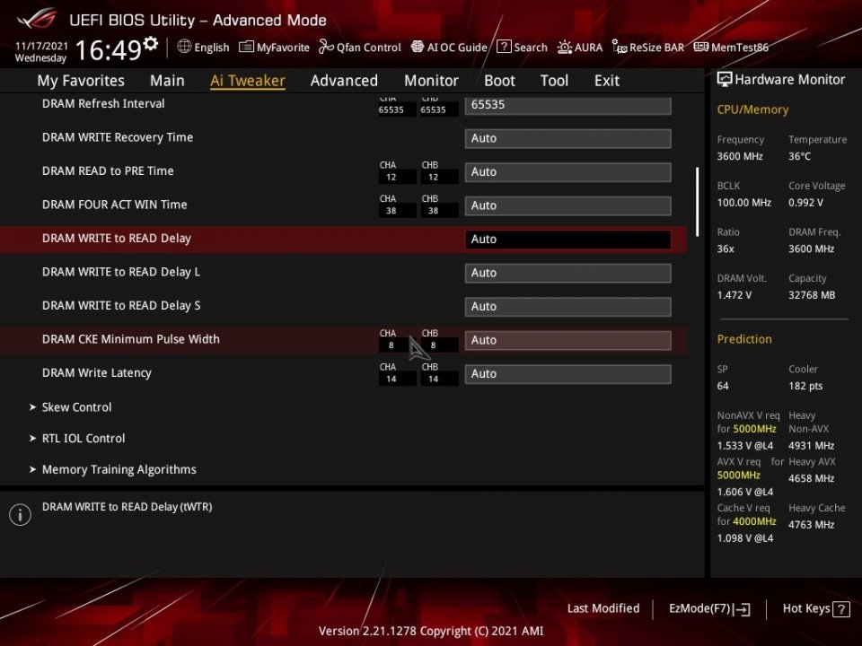
Task: Click the 5000MHz NonAVX value
Action: (x=755, y=429)
